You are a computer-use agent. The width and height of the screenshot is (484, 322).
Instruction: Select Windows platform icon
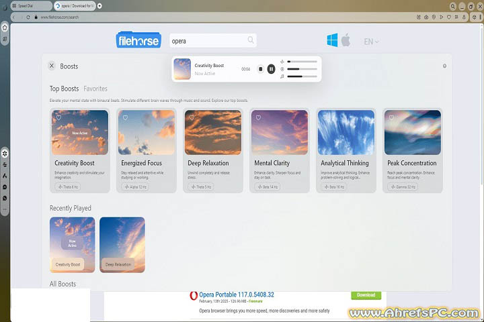332,40
